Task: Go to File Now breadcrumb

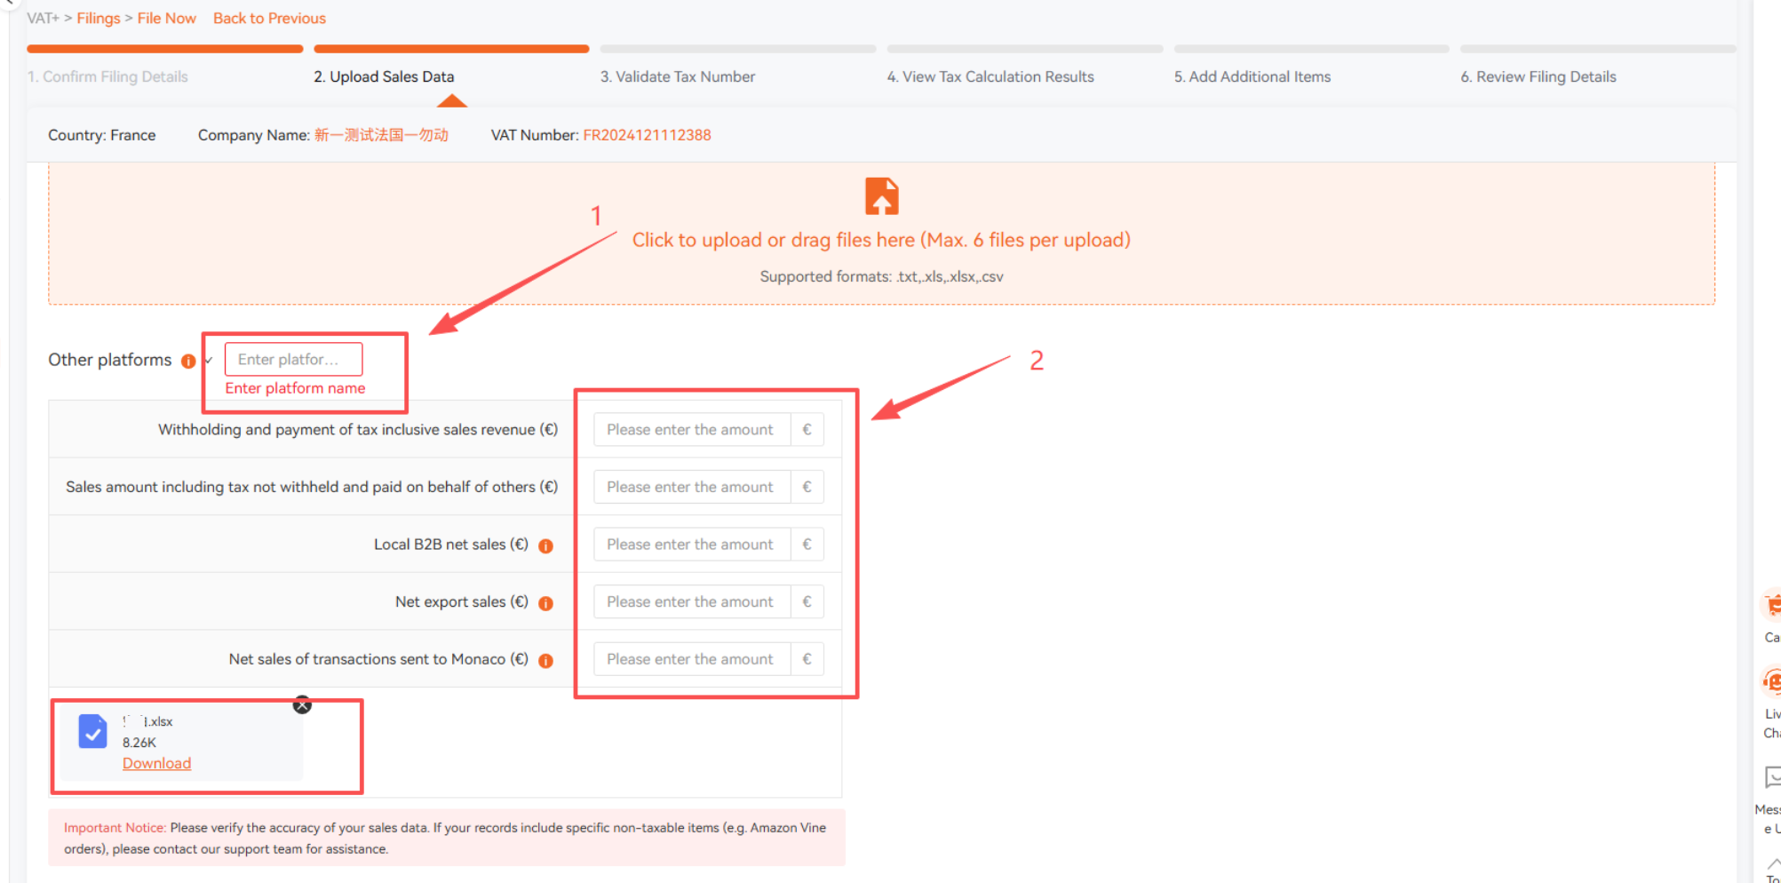Action: 167,18
